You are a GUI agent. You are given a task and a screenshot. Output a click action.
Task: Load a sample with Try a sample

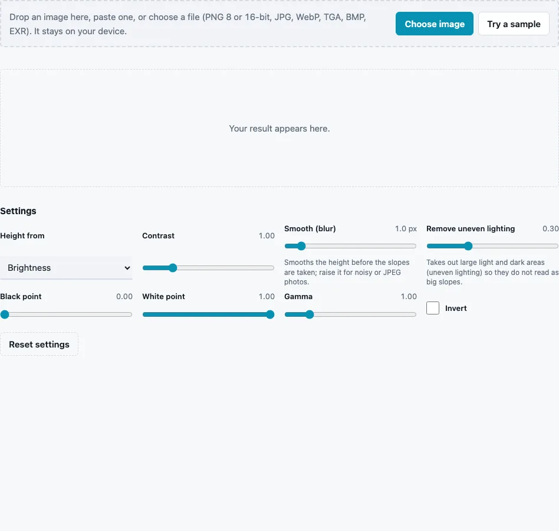point(514,24)
